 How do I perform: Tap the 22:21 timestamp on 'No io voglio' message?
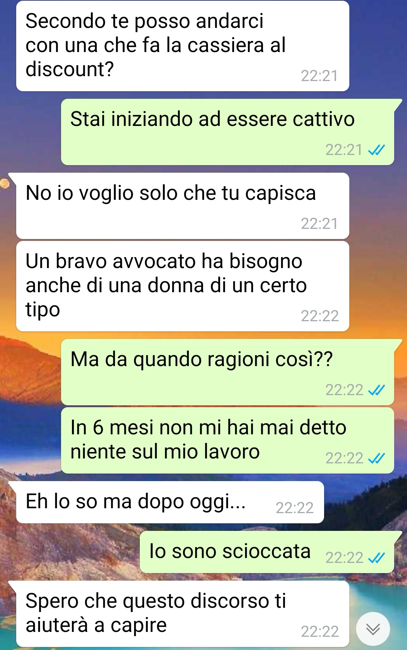(319, 224)
